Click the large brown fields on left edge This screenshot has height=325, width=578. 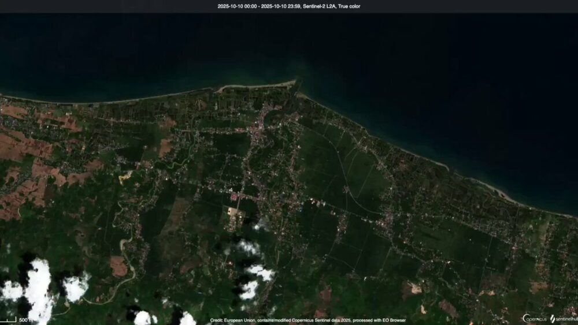tap(23, 147)
